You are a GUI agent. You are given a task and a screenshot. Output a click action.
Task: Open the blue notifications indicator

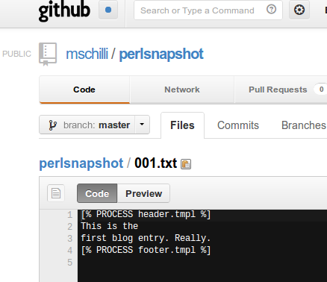(x=108, y=10)
